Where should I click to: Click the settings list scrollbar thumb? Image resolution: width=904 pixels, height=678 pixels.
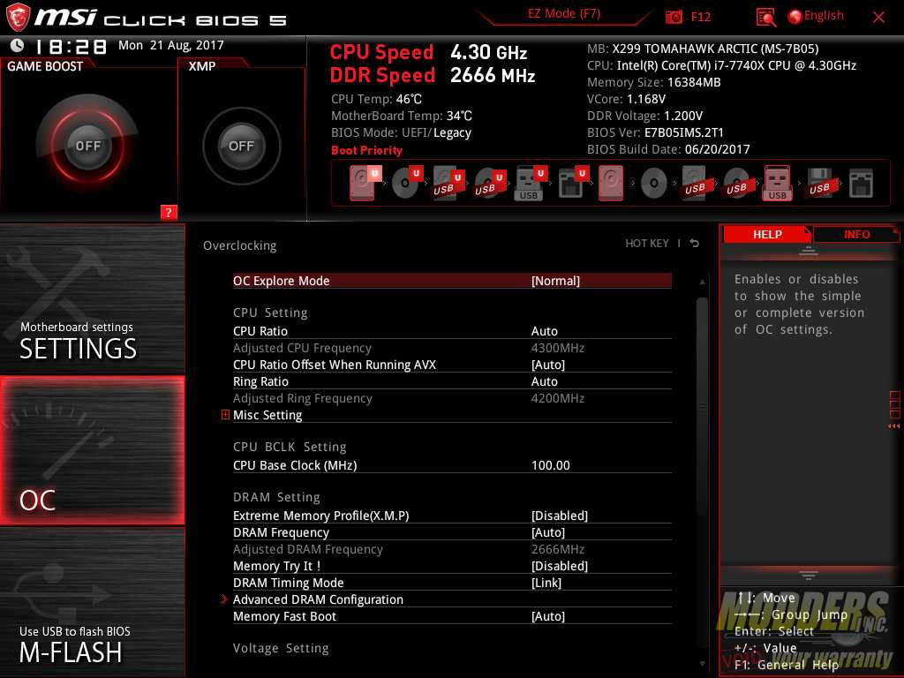click(702, 406)
